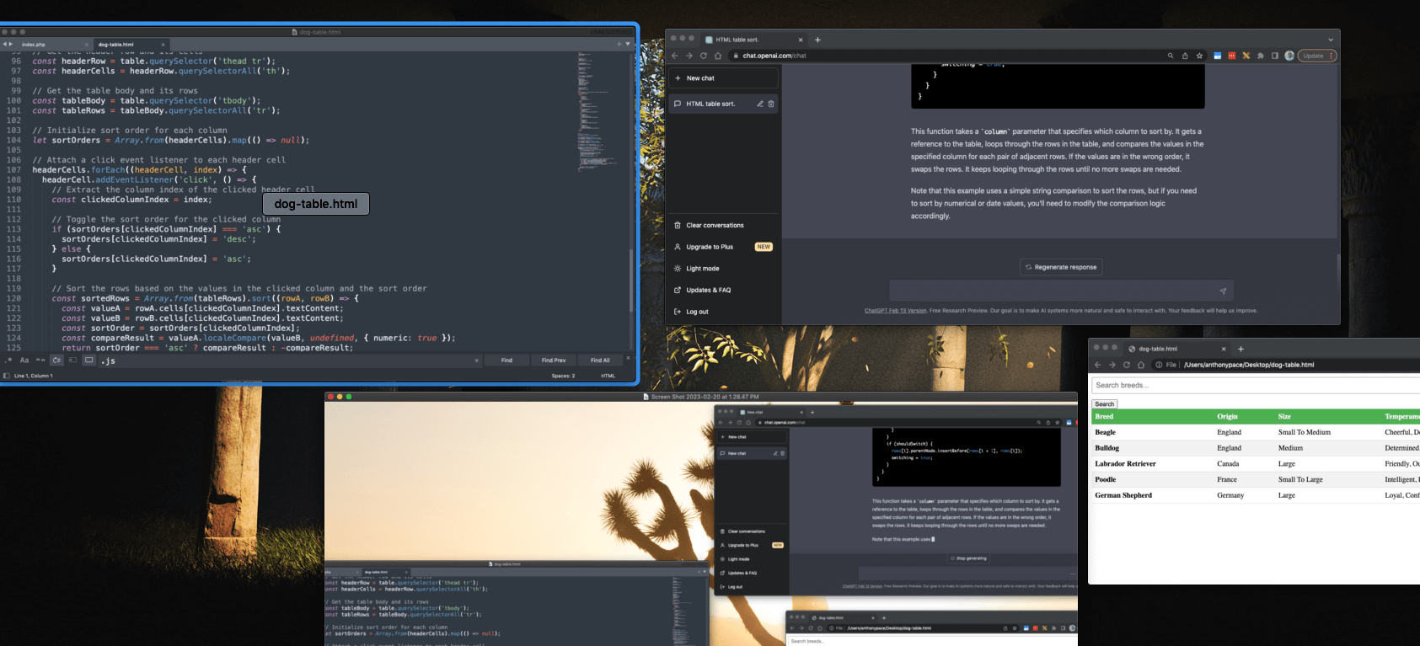Toggle whole-word matching in Sublime find bar
The height and width of the screenshot is (646, 1420).
point(40,360)
